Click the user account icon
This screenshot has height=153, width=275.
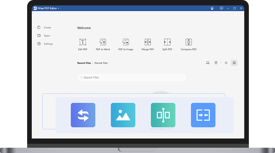pos(212,8)
